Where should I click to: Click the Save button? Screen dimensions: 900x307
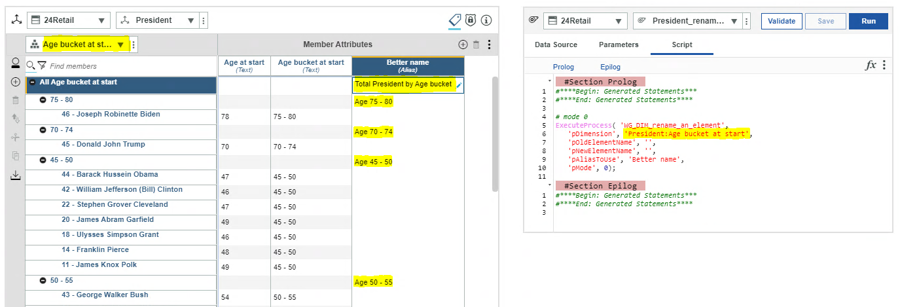[825, 21]
